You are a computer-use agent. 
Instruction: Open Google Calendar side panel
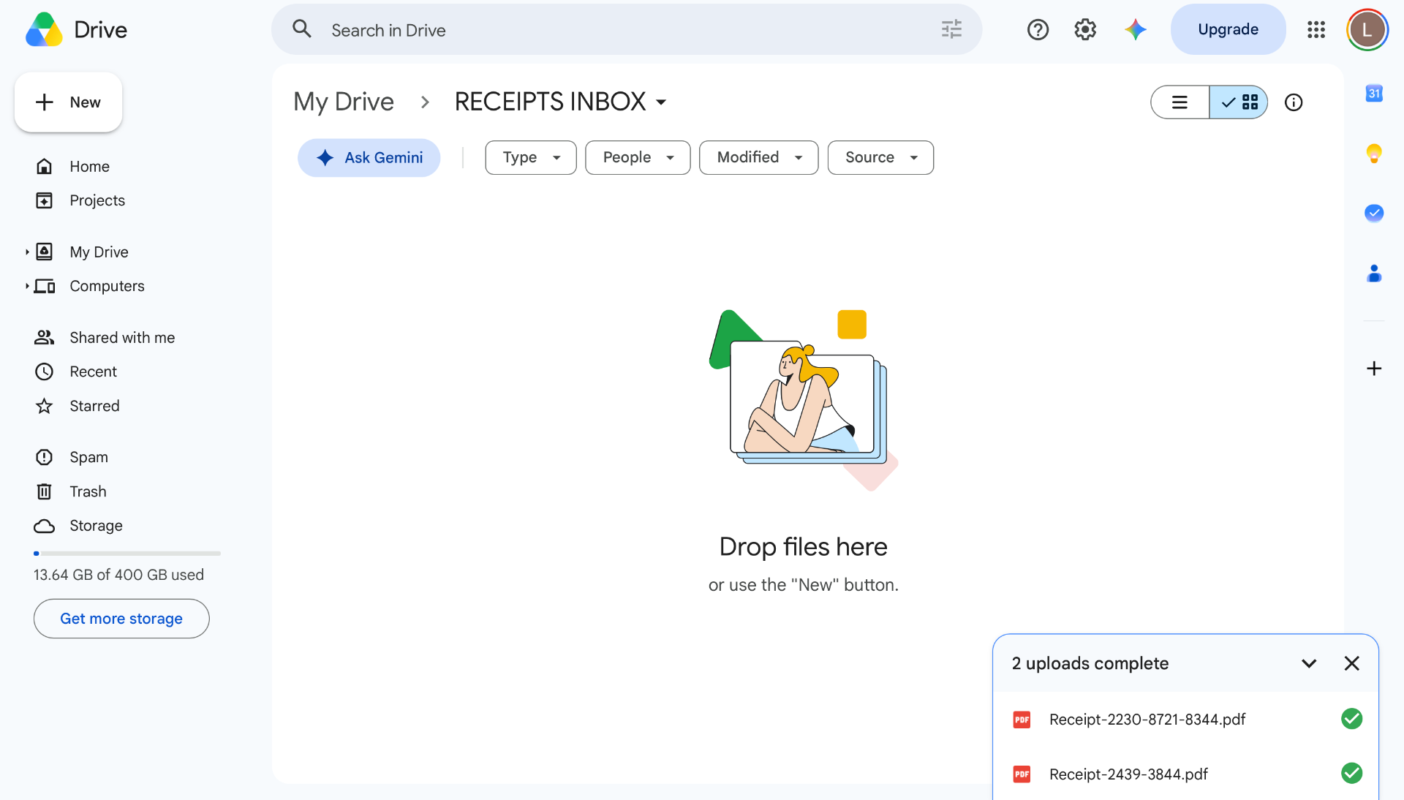coord(1374,94)
